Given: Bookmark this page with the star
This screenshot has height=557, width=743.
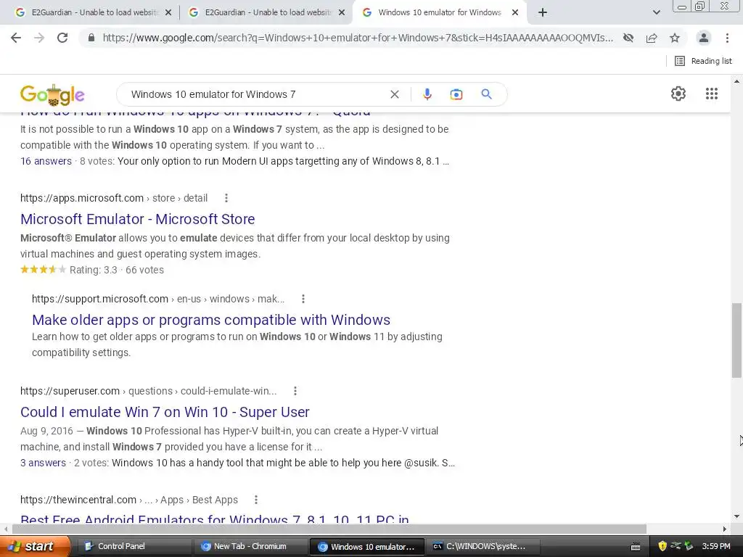Looking at the screenshot, I should click(675, 38).
